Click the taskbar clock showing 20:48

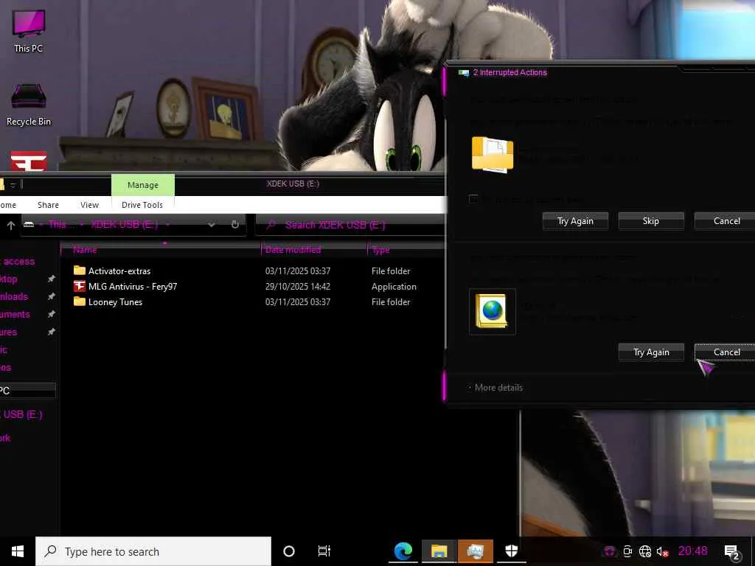point(693,551)
